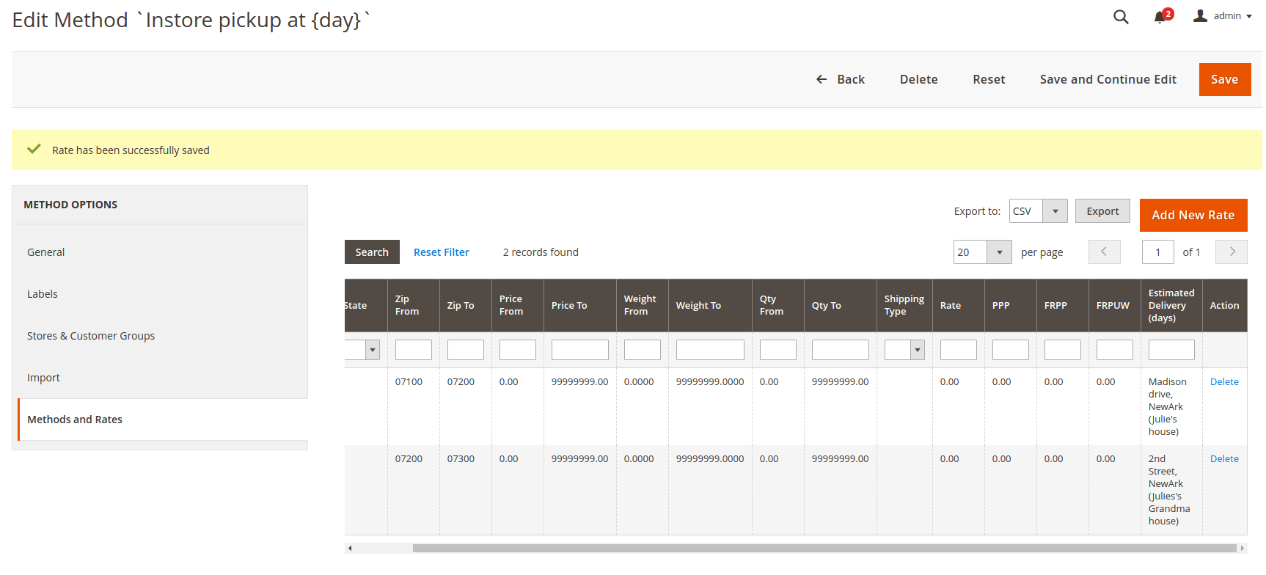Image resolution: width=1266 pixels, height=575 pixels.
Task: Open notifications bell with 2 alerts
Action: coord(1160,17)
